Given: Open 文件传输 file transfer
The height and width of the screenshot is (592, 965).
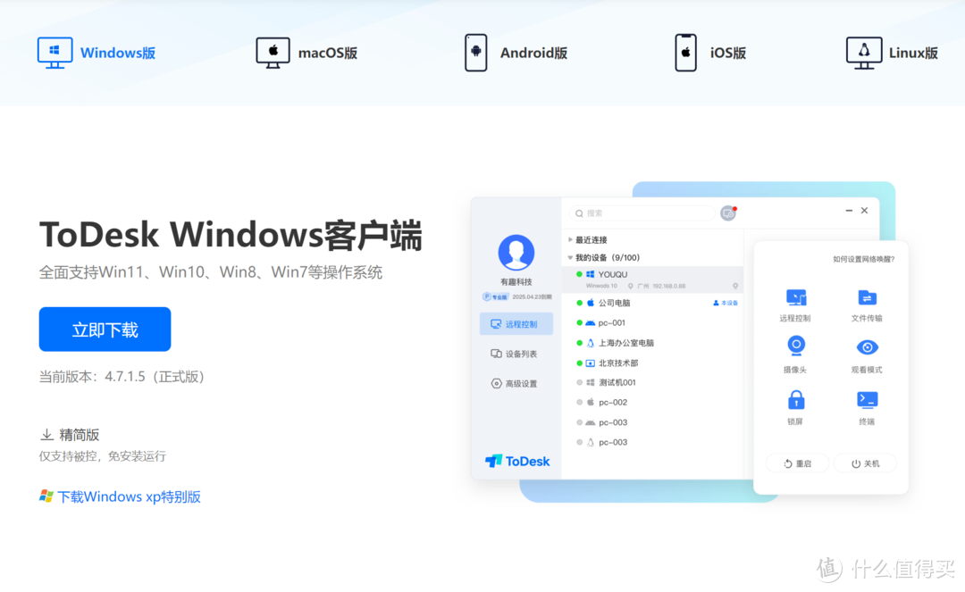Looking at the screenshot, I should 867,304.
